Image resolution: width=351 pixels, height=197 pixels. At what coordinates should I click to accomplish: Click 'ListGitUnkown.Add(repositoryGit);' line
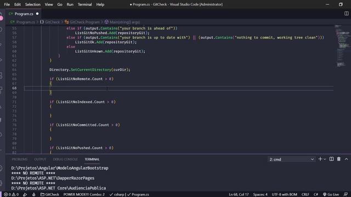110,51
